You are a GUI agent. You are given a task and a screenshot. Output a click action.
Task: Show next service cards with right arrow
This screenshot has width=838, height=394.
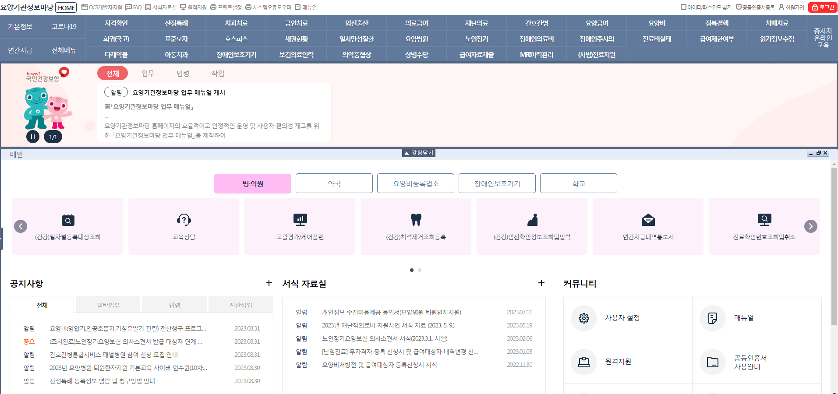point(811,226)
